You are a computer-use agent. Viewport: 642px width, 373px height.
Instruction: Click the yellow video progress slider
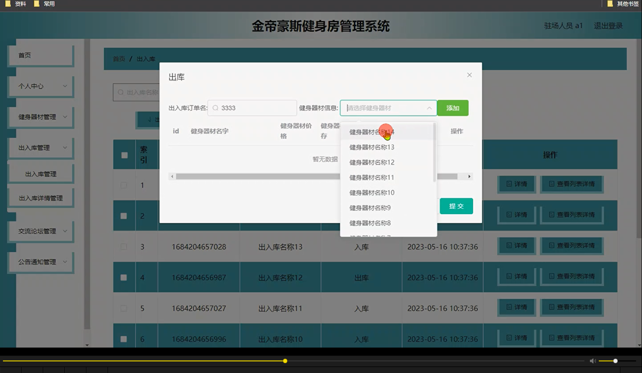[285, 361]
